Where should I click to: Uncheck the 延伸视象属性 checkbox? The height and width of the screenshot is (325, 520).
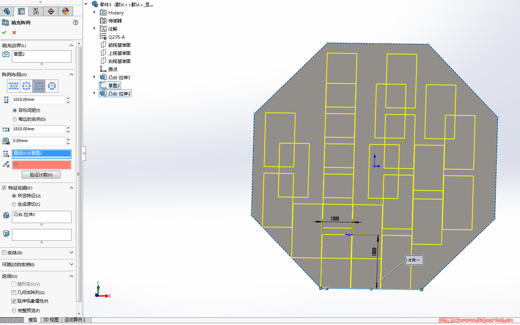point(14,301)
